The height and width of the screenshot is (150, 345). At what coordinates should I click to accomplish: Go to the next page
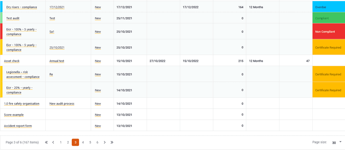click(x=105, y=142)
